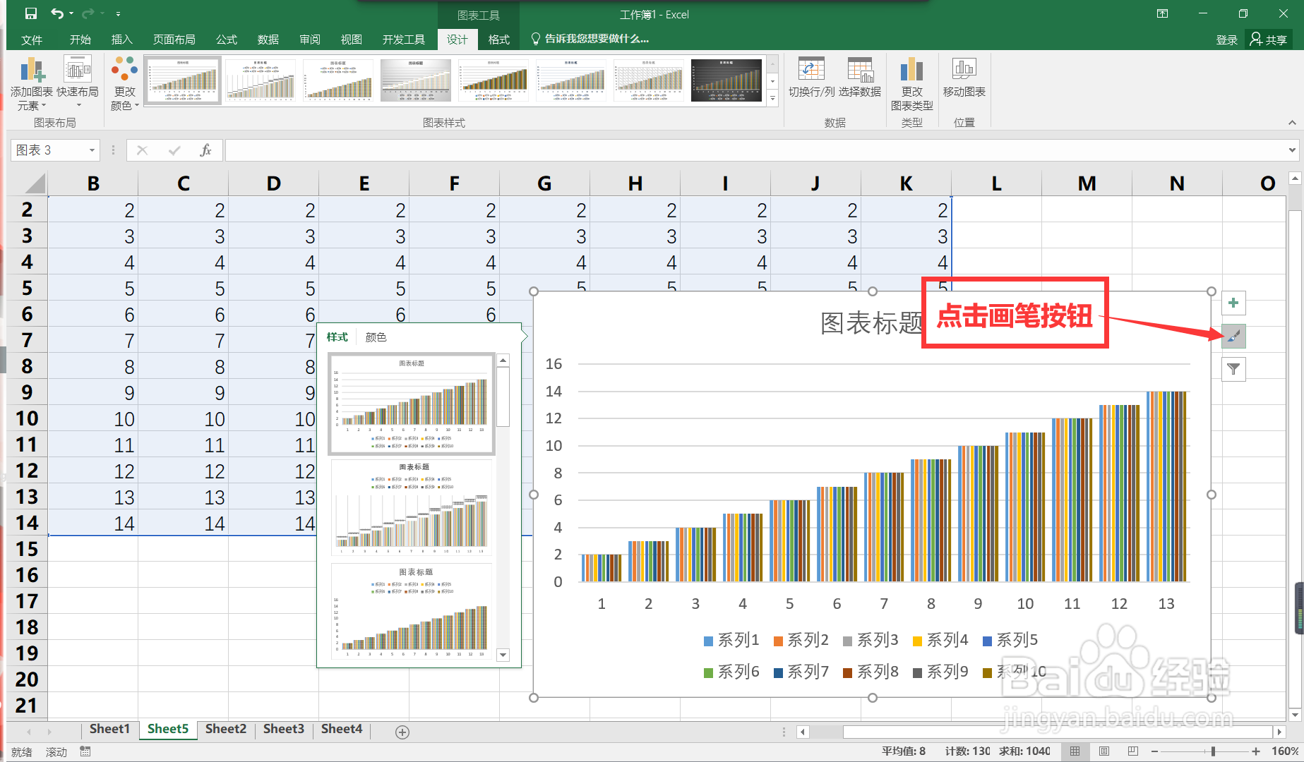Select legend entry 系列6
Viewport: 1304px width, 762px height.
[731, 672]
